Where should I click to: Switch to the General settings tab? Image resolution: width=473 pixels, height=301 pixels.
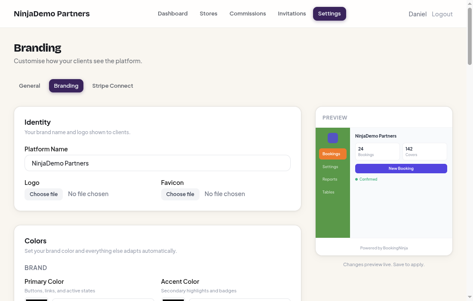point(30,86)
